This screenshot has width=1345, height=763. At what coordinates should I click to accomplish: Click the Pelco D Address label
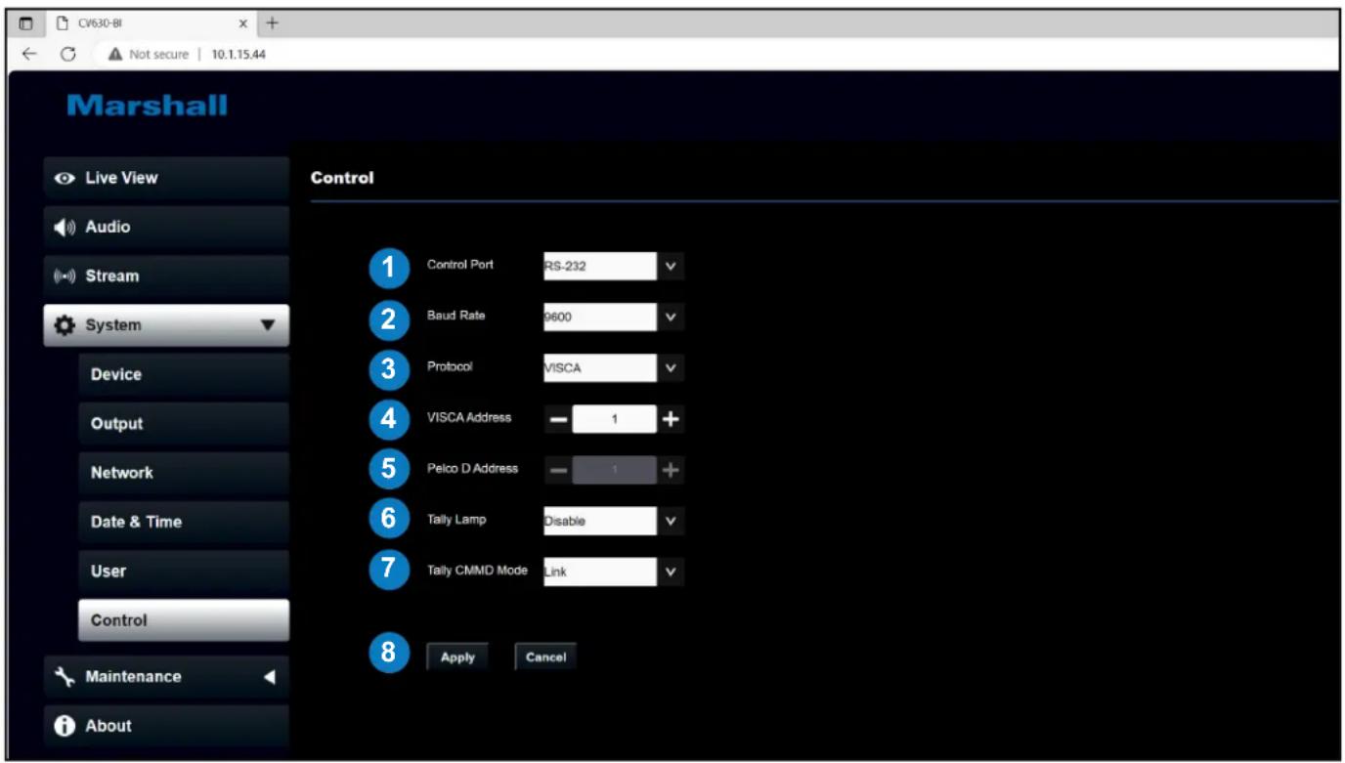(473, 469)
